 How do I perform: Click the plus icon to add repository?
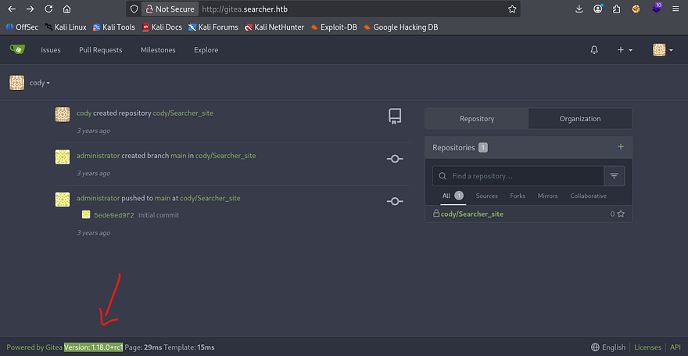coord(621,146)
